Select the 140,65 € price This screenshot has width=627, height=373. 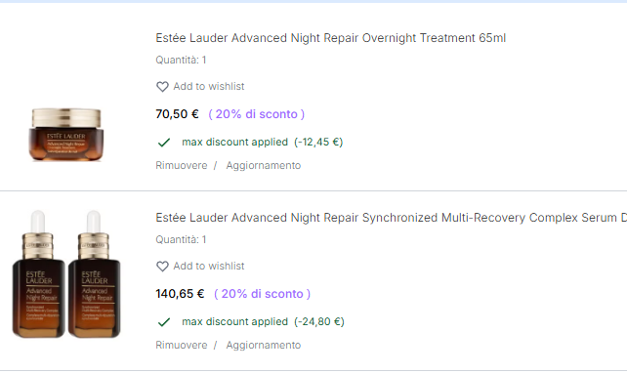click(x=180, y=294)
